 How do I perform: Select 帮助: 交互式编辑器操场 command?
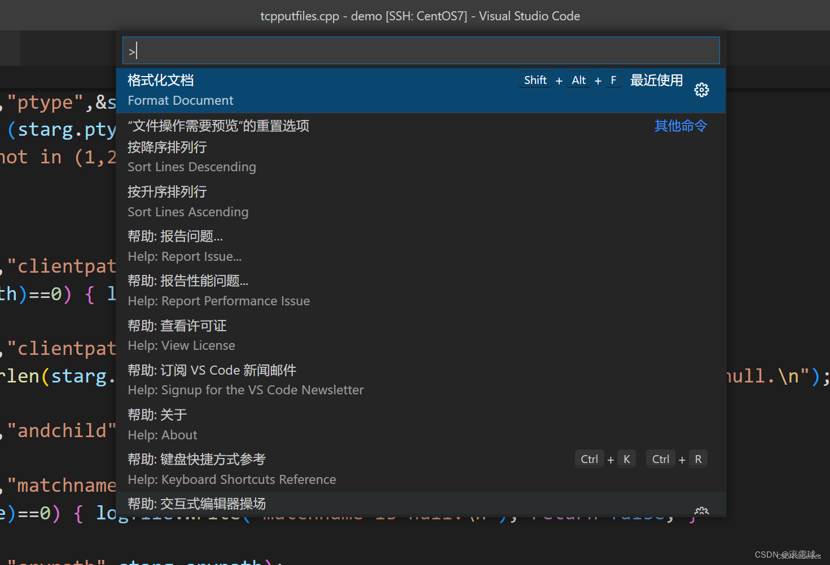point(421,504)
